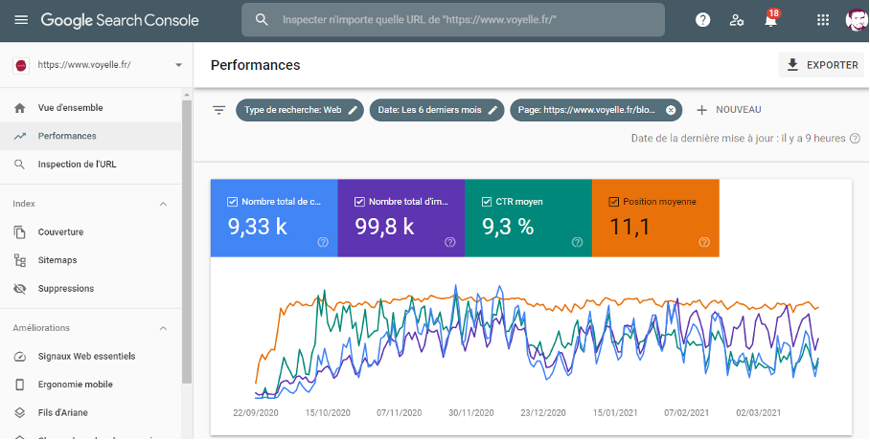870x440 pixels.
Task: Go to Sitemaps in sidebar
Action: 57,260
